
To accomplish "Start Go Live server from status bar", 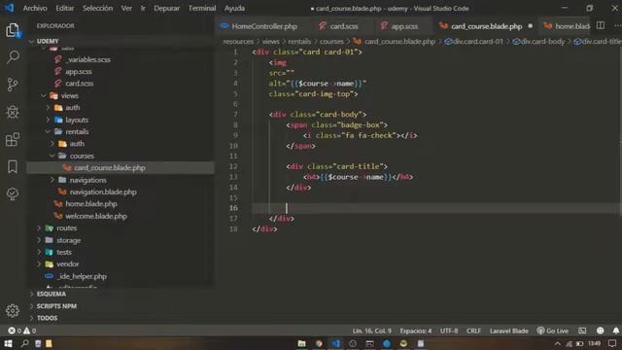I will point(553,331).
